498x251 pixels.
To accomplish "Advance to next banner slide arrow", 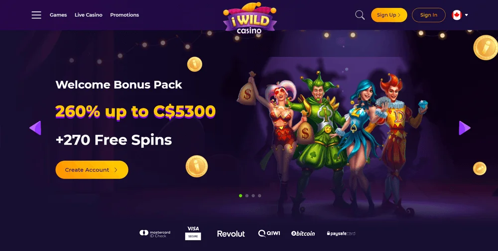I will (465, 128).
